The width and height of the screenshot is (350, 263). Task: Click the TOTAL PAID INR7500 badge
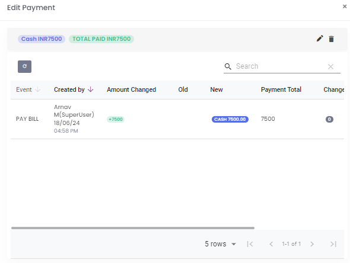101,39
